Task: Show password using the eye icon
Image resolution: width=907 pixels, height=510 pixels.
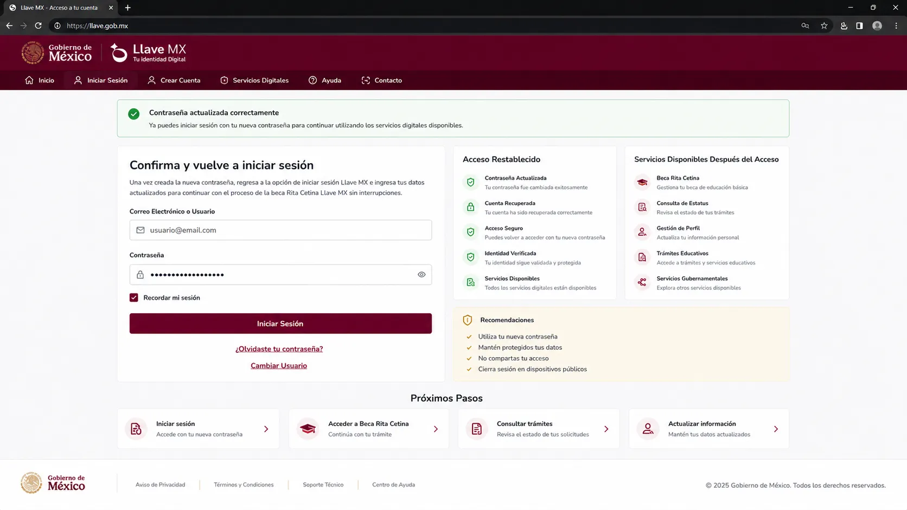Action: [x=421, y=275]
